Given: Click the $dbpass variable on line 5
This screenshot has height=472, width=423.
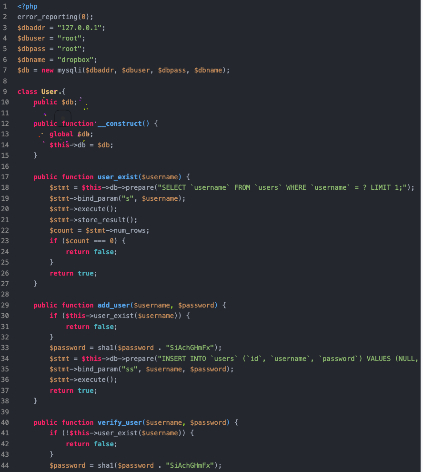Looking at the screenshot, I should pos(31,49).
